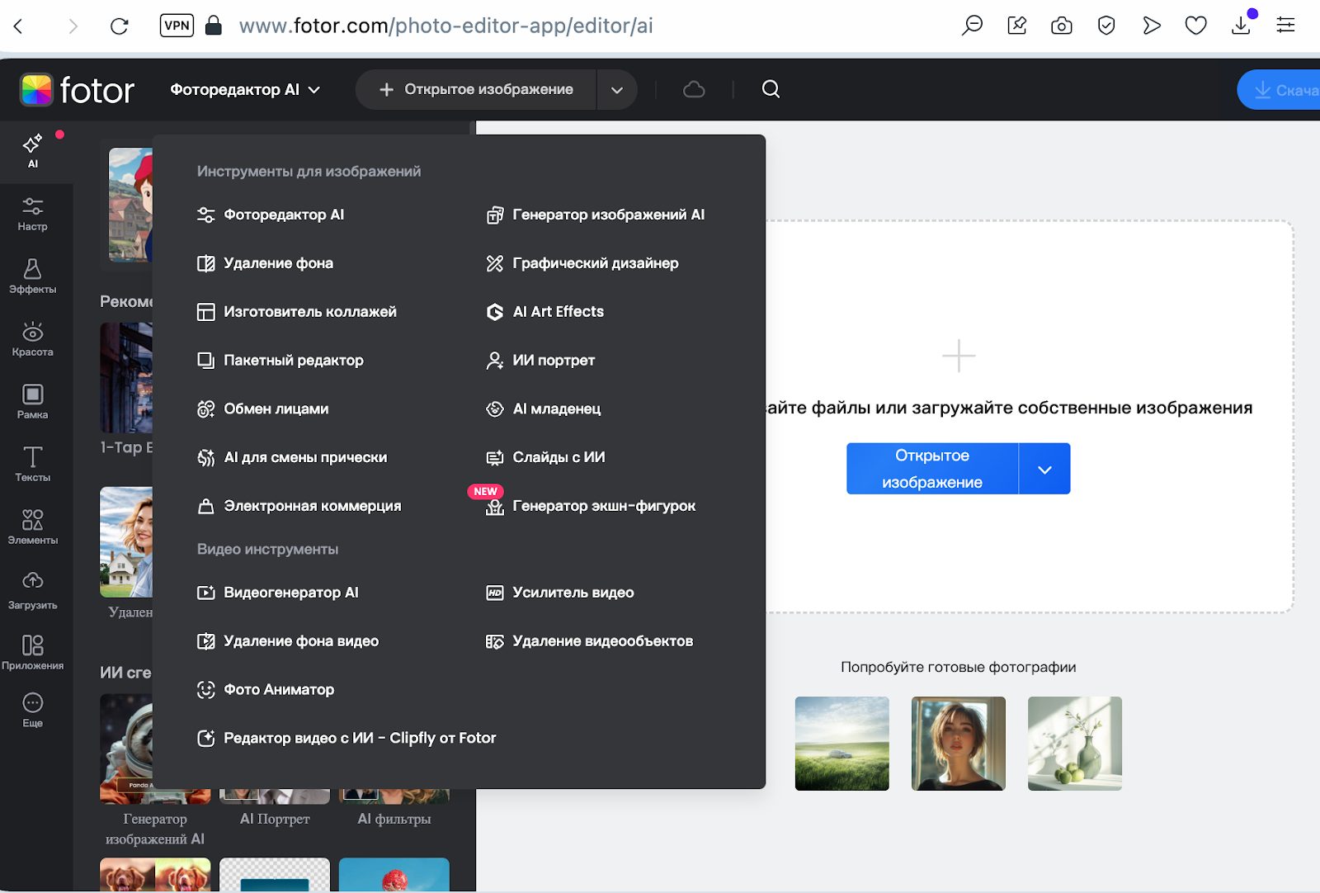1320x893 pixels.
Task: Open the AI tools sidebar tab
Action: [32, 151]
